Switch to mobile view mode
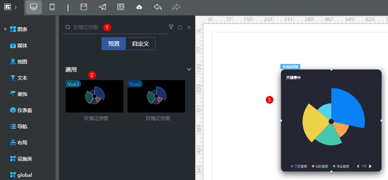 pyautogui.click(x=52, y=7)
